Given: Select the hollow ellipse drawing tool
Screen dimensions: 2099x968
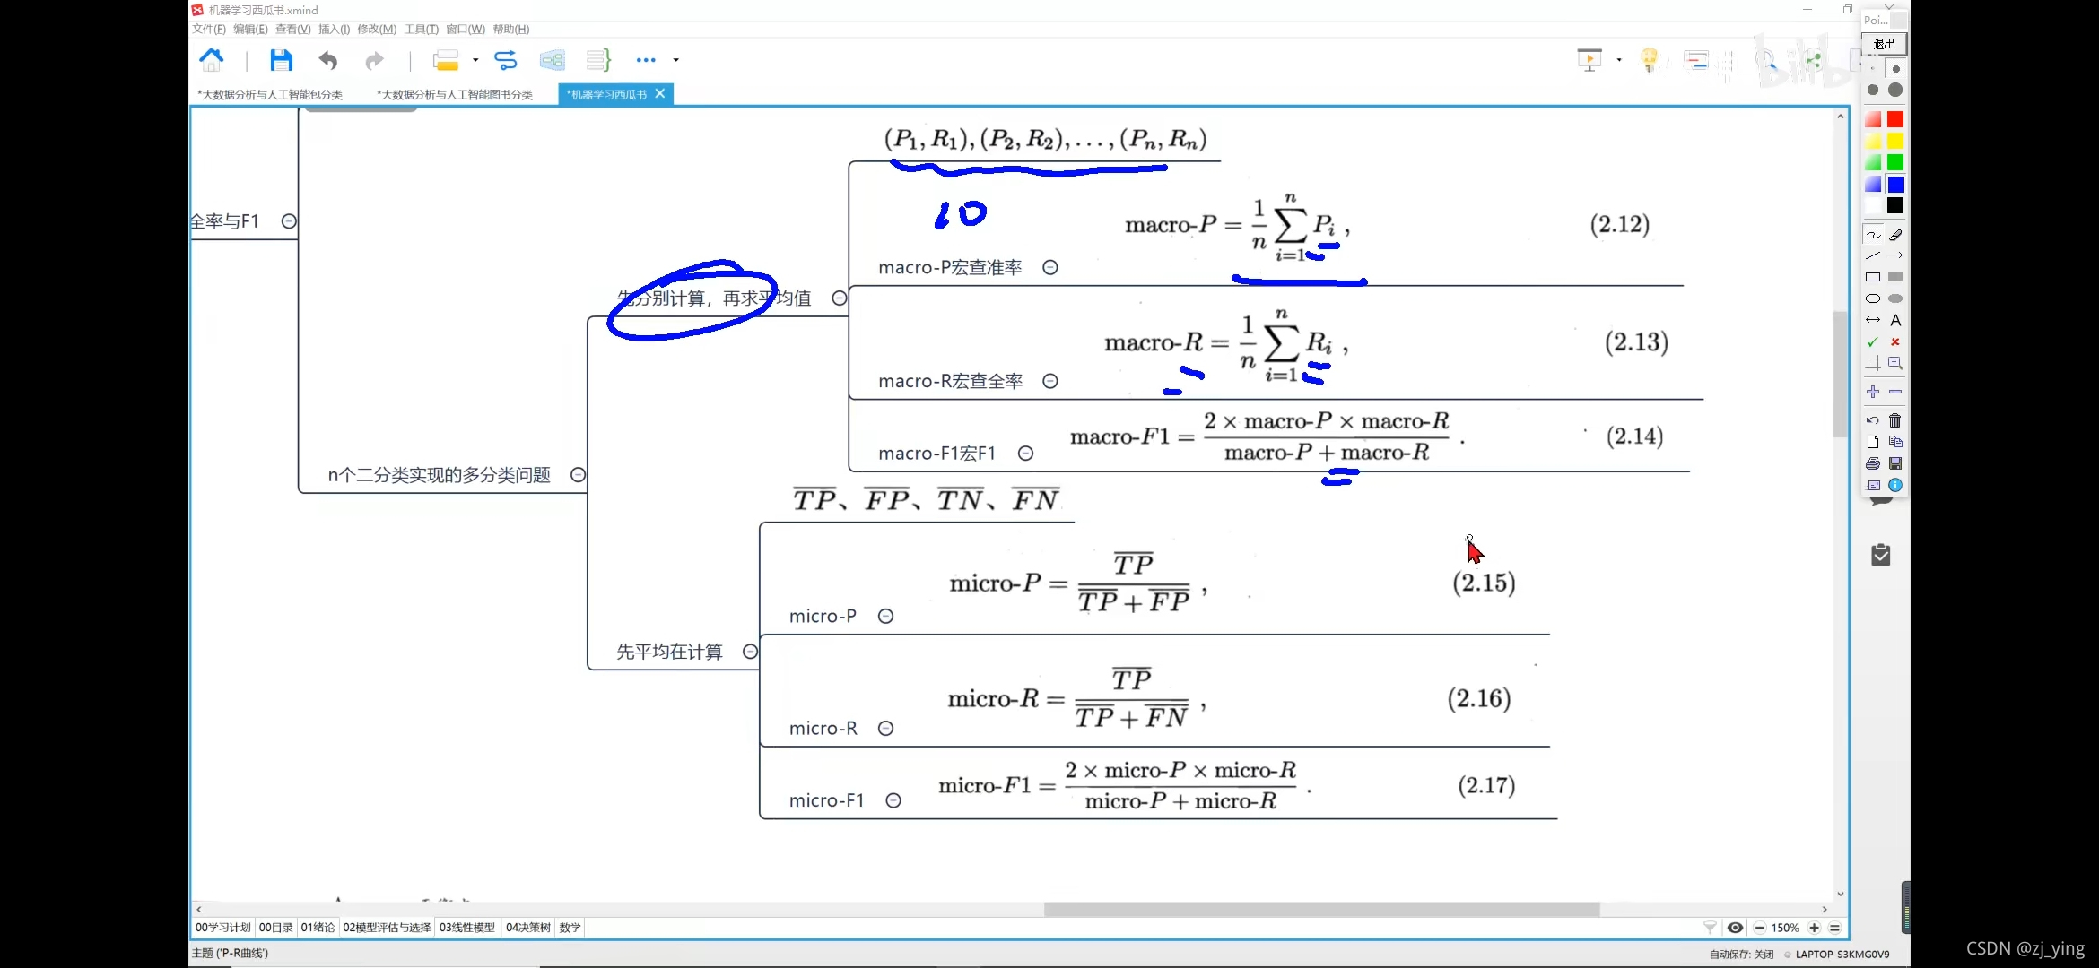Looking at the screenshot, I should (x=1873, y=298).
